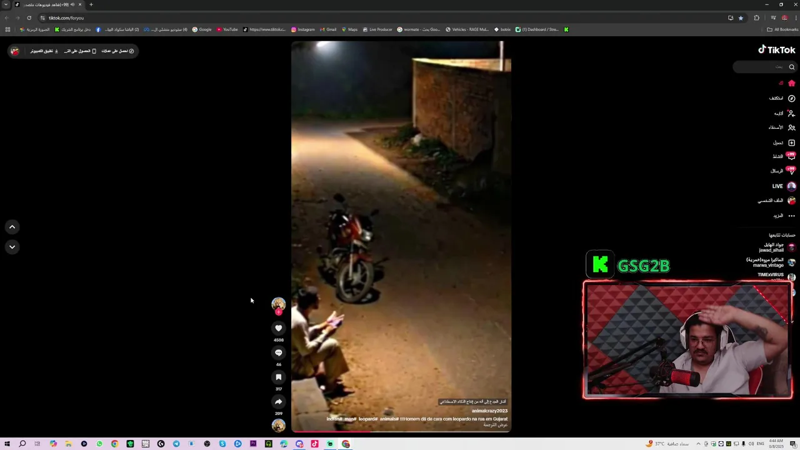Share the video with the arrow icon

(279, 401)
